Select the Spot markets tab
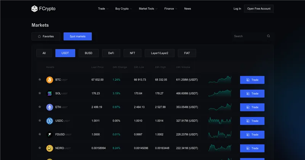The height and width of the screenshot is (160, 305). [x=78, y=36]
